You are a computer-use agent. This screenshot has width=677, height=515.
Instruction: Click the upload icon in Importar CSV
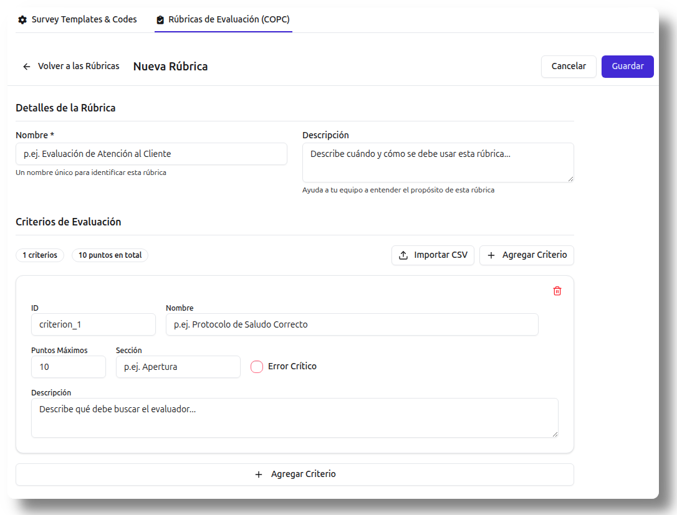(x=403, y=255)
